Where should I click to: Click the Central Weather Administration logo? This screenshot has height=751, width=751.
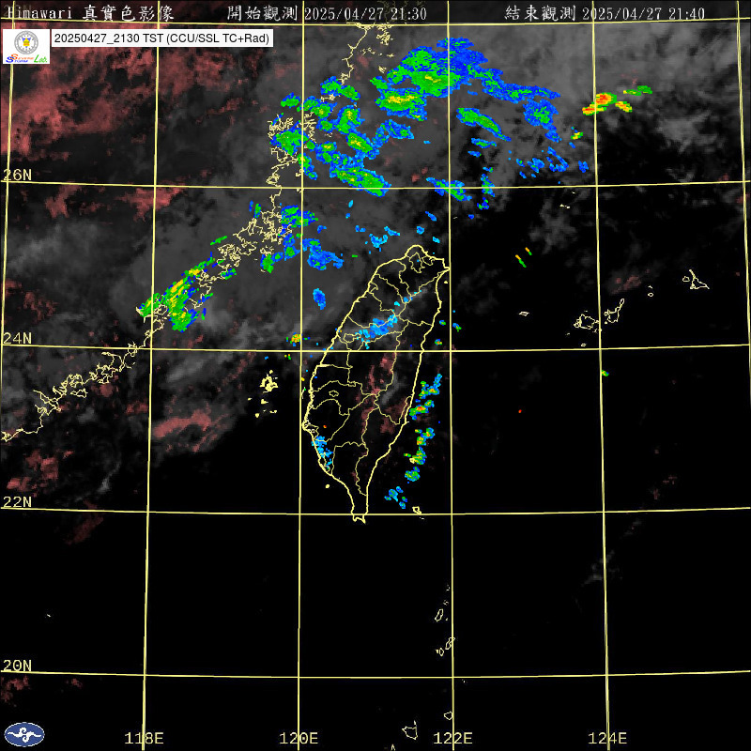(x=24, y=734)
